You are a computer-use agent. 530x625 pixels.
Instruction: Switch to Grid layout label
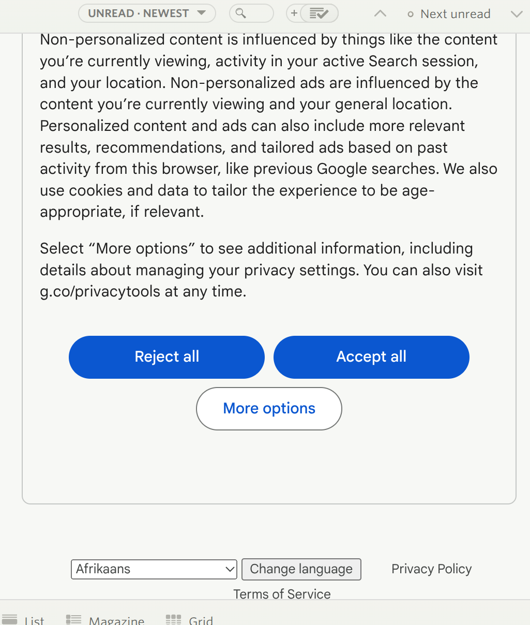coord(201,620)
